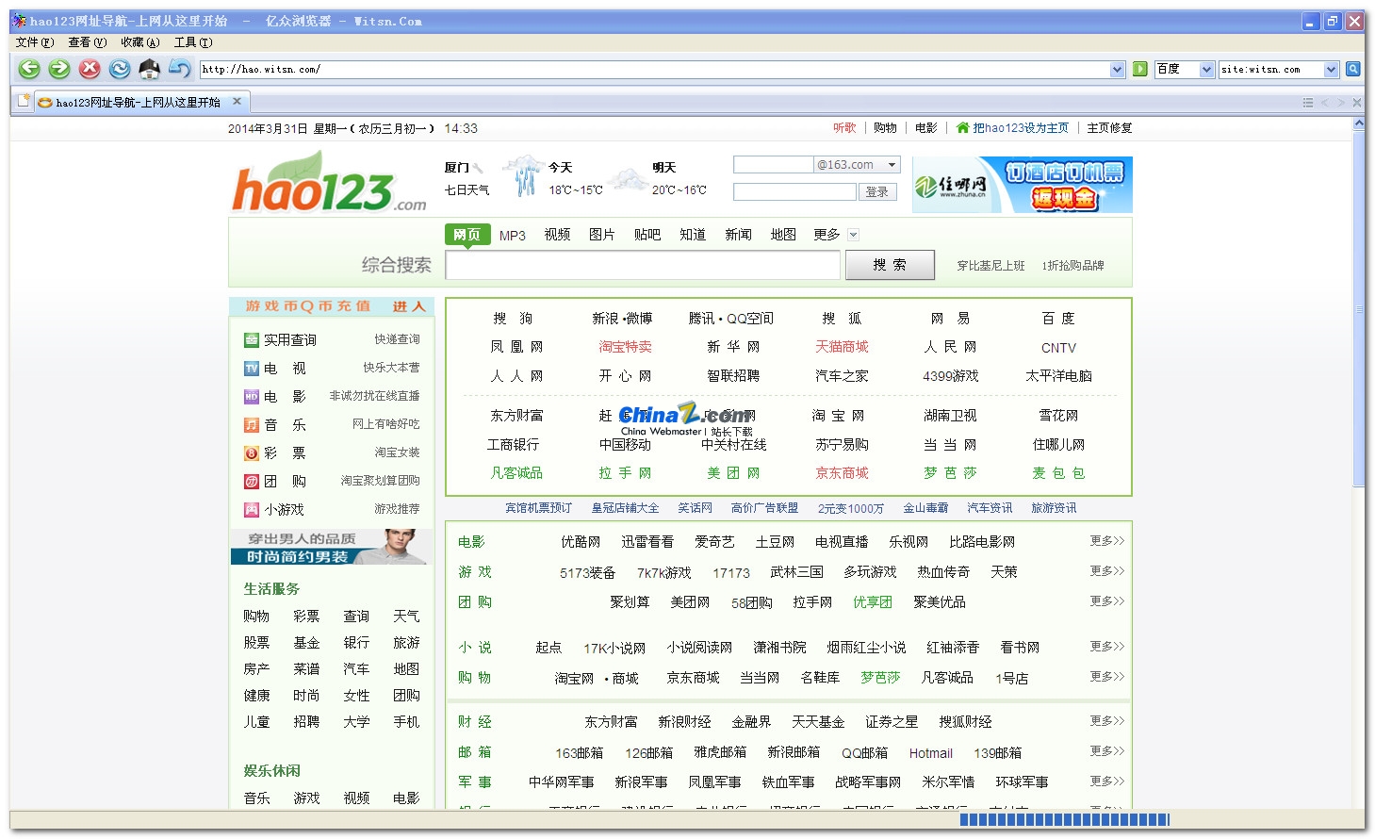
Task: Click the 登录 mail login button
Action: [x=877, y=191]
